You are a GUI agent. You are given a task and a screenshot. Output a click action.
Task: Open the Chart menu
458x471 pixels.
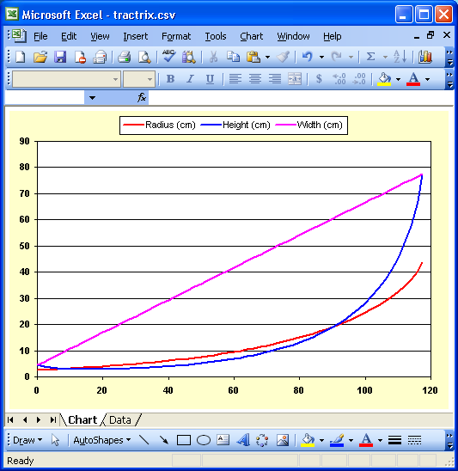(252, 36)
